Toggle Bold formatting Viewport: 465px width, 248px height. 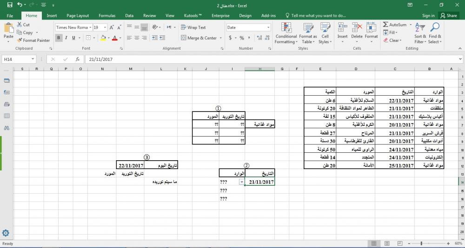coord(59,38)
